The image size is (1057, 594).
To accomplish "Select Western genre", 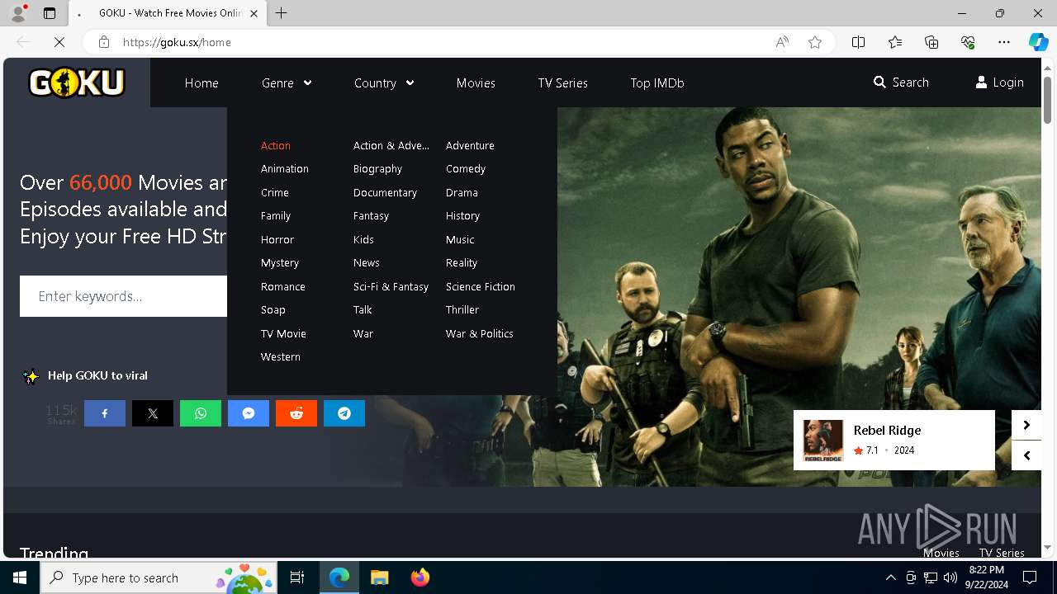I will [x=281, y=356].
